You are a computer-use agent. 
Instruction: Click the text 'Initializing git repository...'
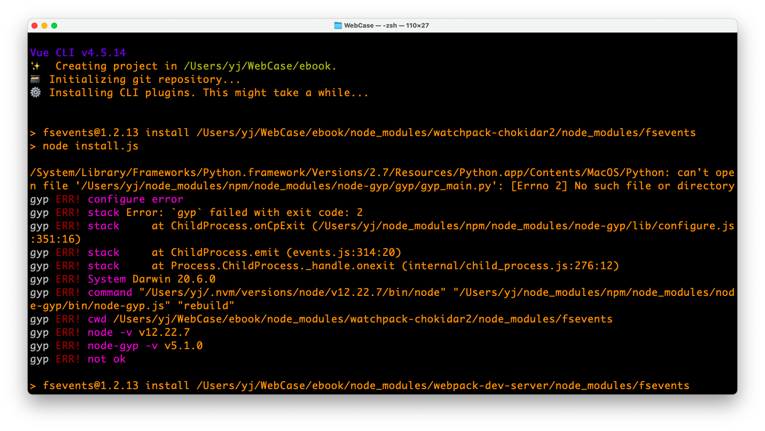[x=145, y=79]
